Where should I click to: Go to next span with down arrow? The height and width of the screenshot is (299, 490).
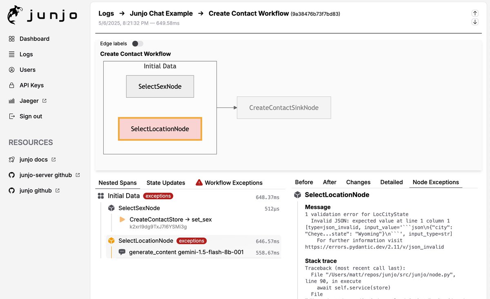click(x=475, y=22)
